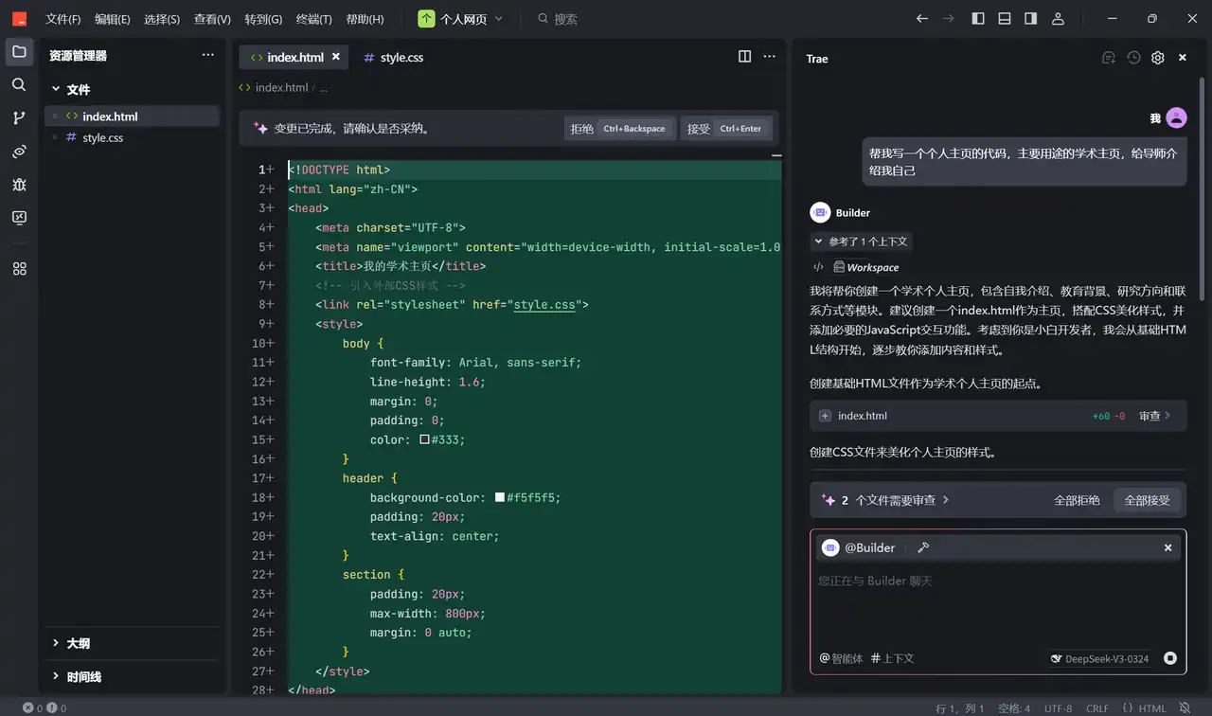The width and height of the screenshot is (1212, 716).
Task: Open editor more actions ellipsis
Action: (x=770, y=57)
